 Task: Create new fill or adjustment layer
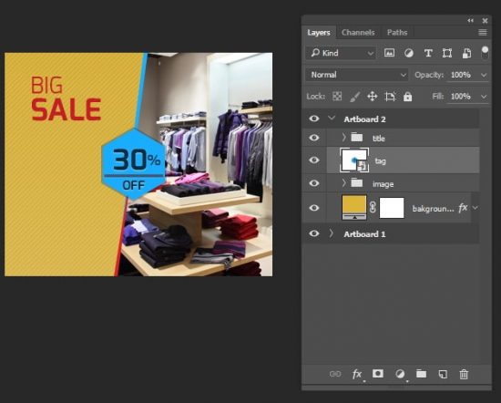pos(400,374)
